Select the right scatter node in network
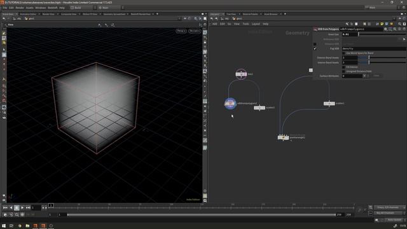The width and height of the screenshot is (407, 229). 329,103
